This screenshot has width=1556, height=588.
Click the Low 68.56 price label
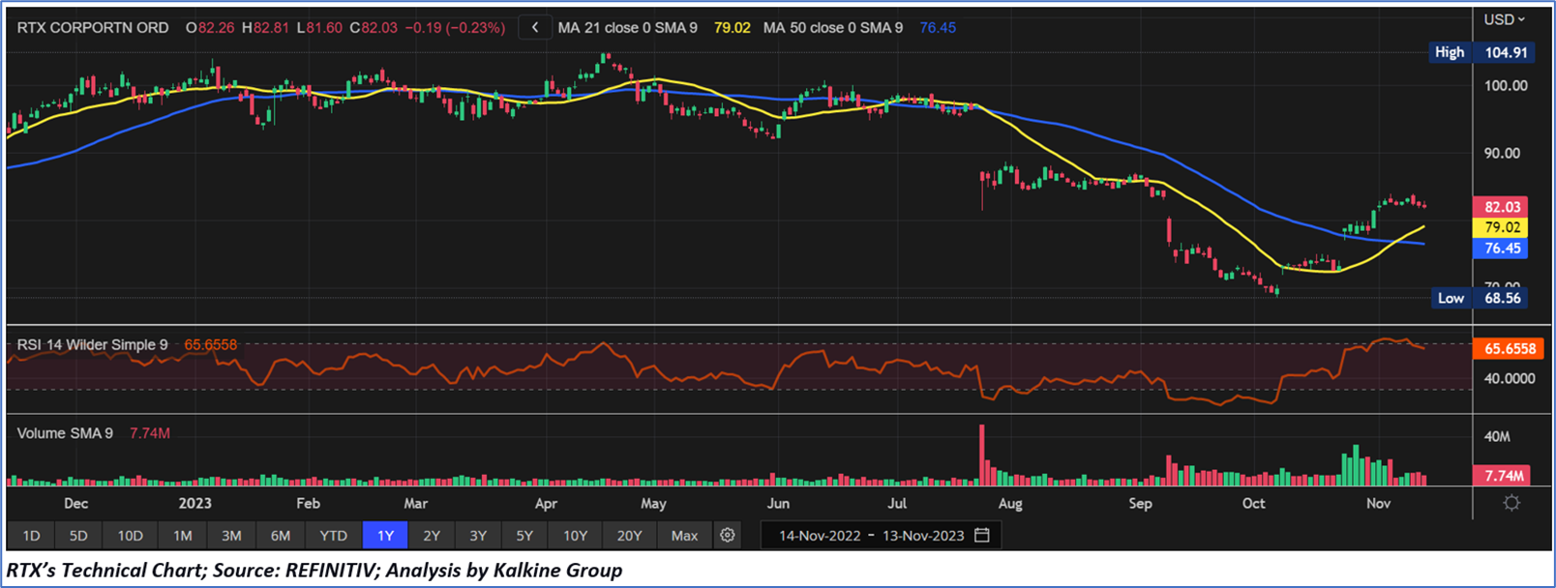1482,298
